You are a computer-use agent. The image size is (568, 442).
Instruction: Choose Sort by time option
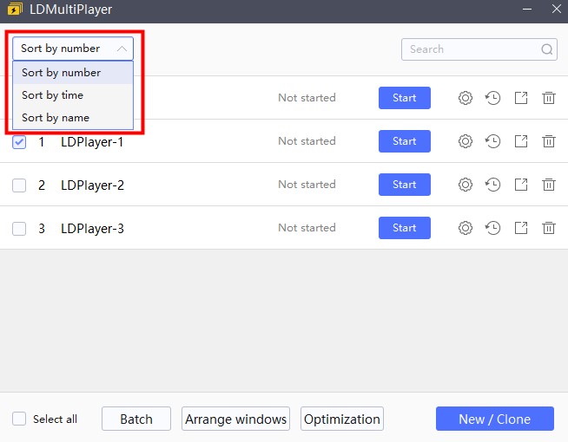click(x=73, y=95)
